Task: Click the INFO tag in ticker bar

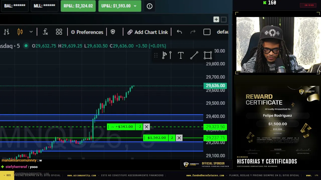Action: (7, 175)
